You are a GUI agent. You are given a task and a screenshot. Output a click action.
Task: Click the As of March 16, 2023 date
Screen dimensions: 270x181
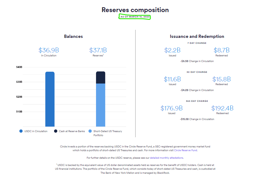pos(135,17)
